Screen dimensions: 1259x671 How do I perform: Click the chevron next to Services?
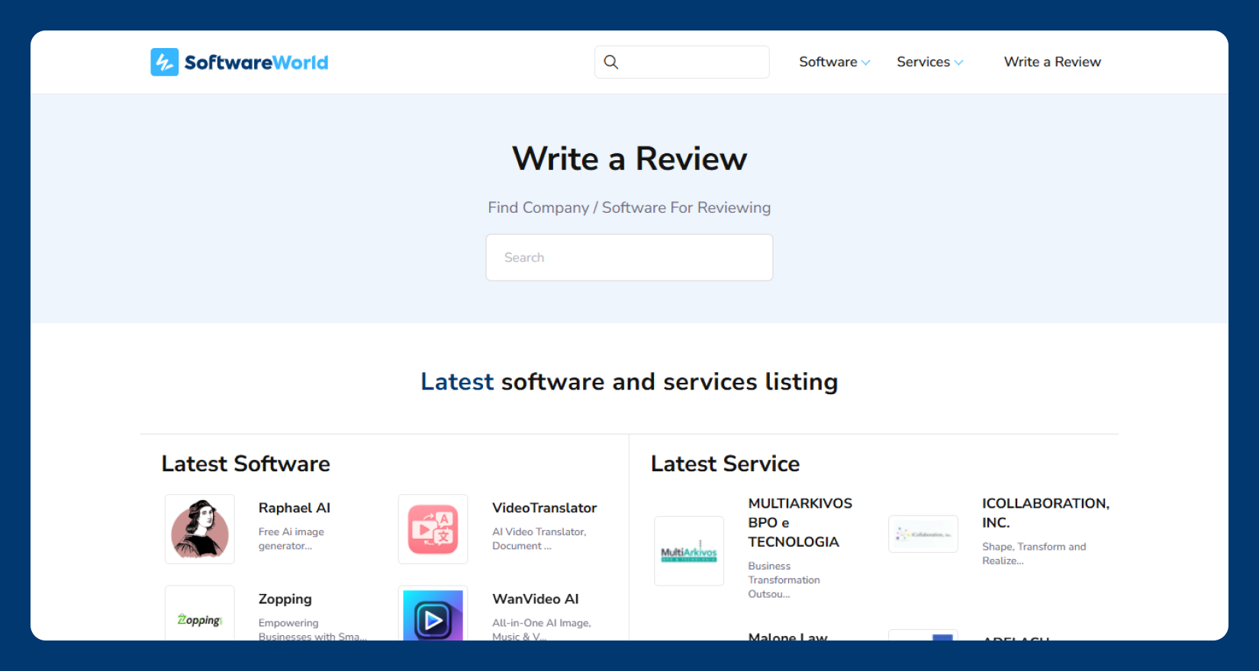[959, 63]
